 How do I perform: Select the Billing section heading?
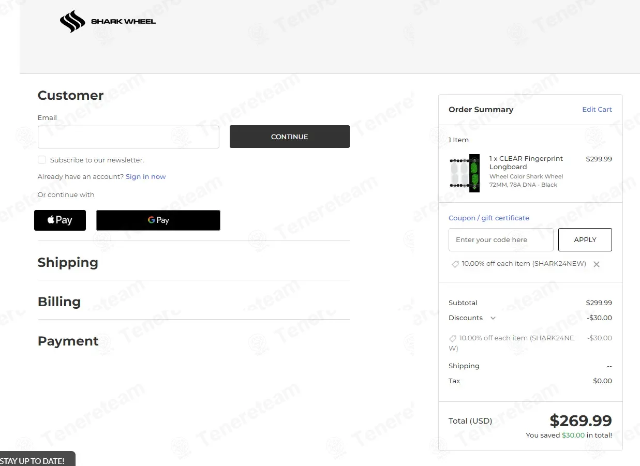[x=59, y=302]
